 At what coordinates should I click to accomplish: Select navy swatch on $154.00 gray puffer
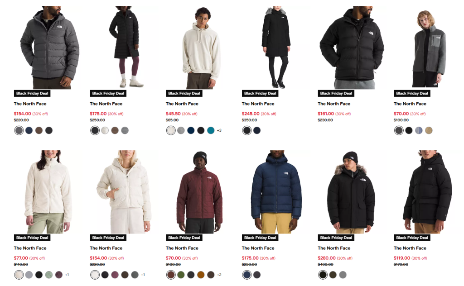tap(29, 130)
